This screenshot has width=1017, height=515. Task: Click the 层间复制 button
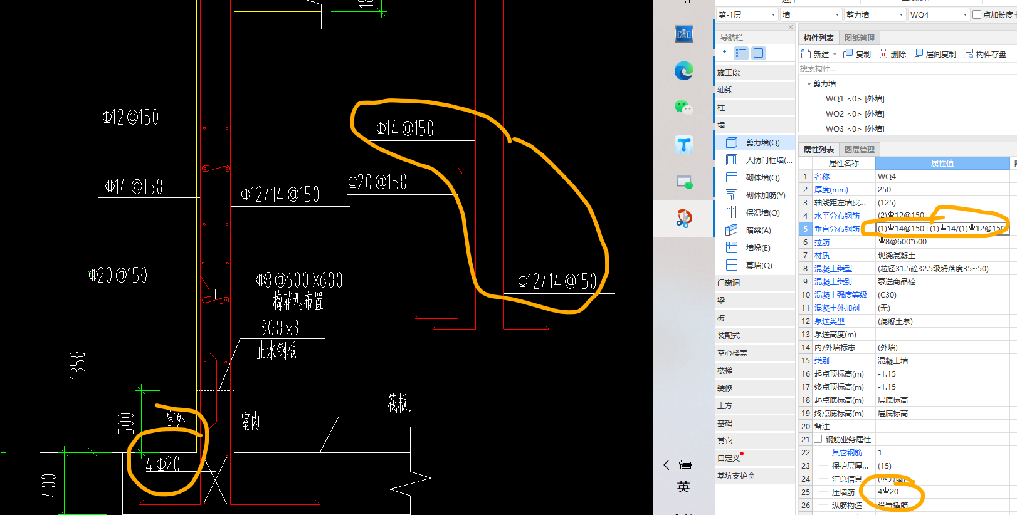(x=935, y=54)
